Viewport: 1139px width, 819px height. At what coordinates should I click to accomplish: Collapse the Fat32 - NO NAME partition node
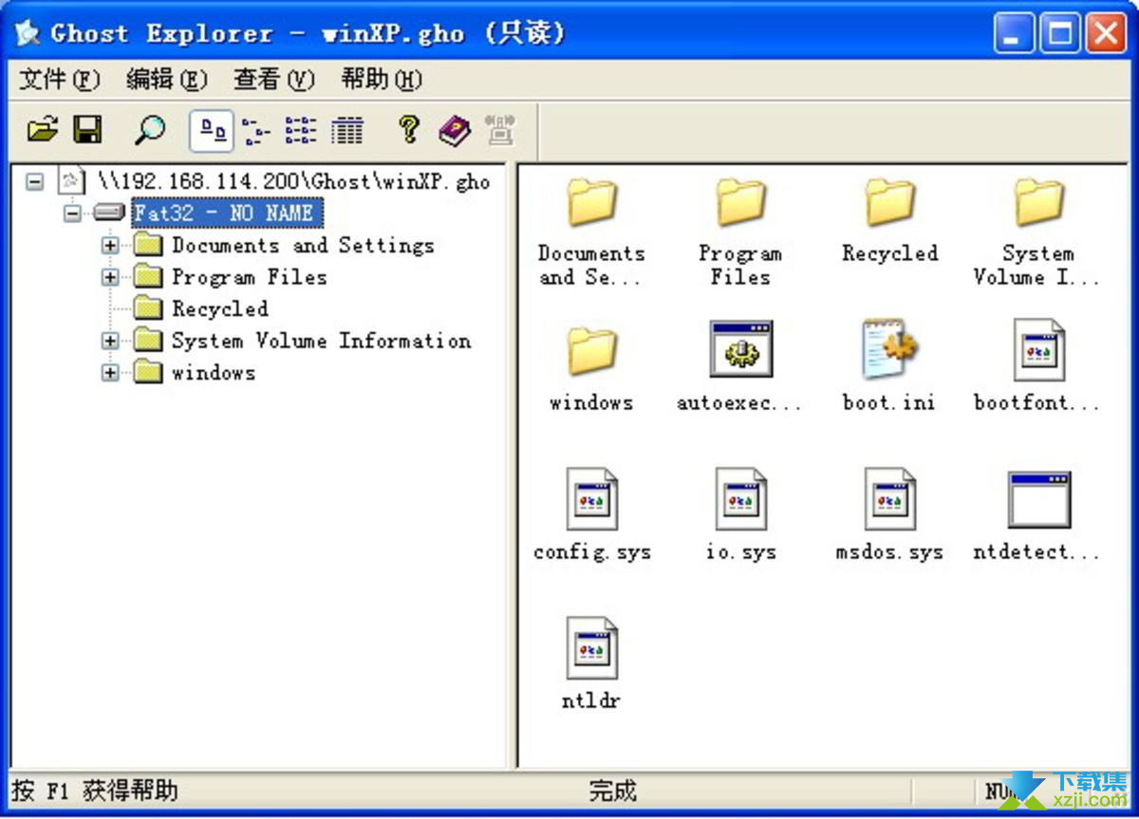click(x=73, y=213)
